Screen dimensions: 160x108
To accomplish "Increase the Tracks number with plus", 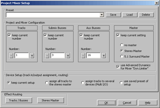I will point(32,55).
